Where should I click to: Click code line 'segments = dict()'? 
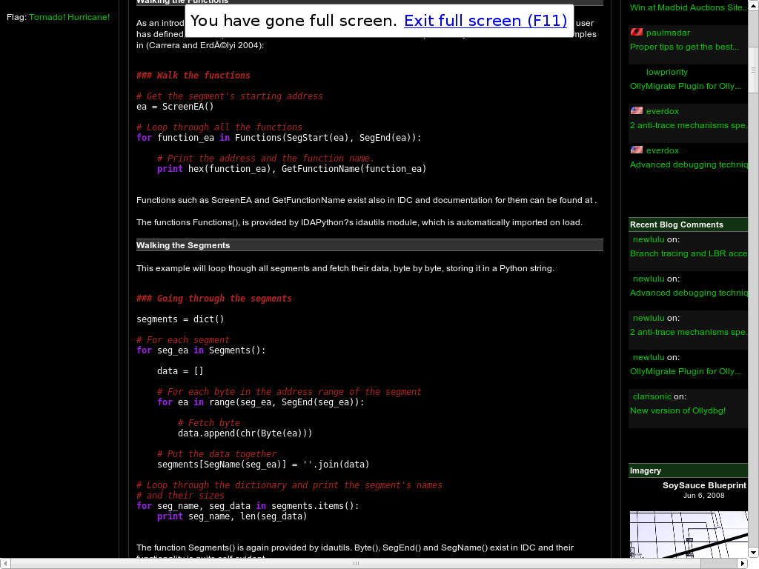tap(180, 319)
